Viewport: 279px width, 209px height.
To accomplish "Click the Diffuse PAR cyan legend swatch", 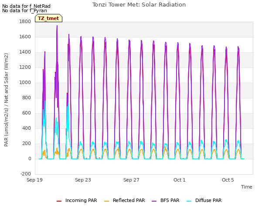I will point(189,201).
